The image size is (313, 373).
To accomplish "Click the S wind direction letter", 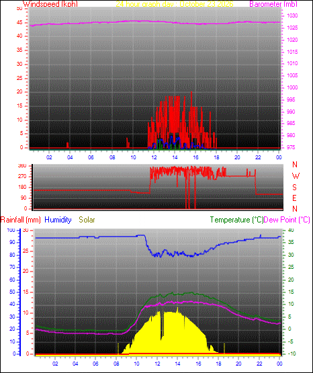I will 294,188.
